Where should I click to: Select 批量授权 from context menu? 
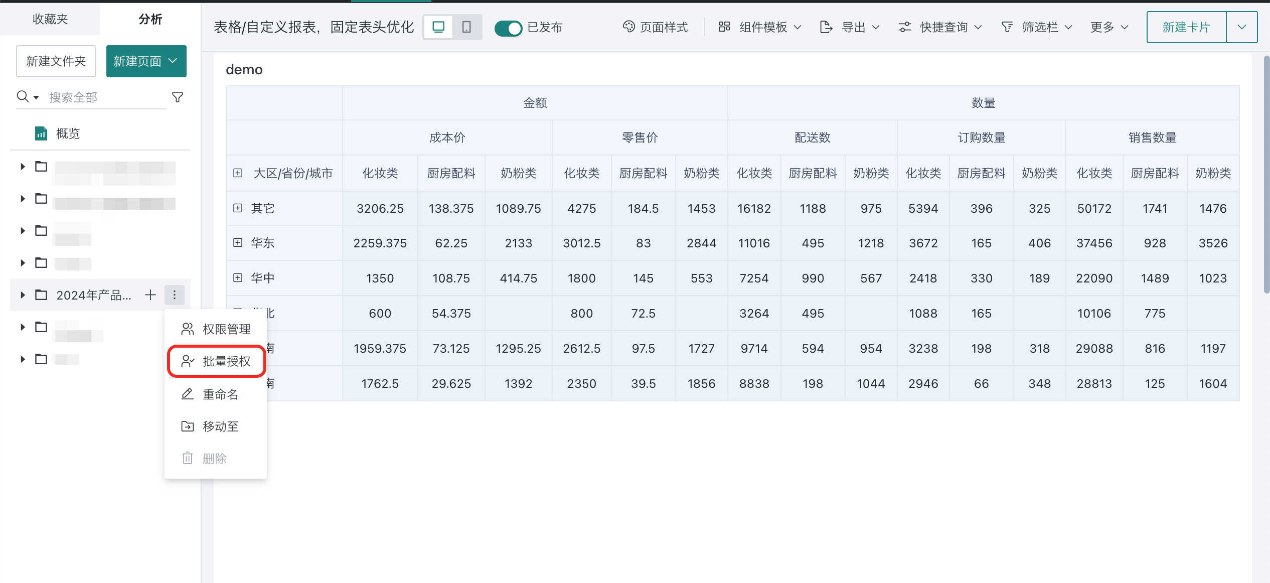(x=216, y=361)
